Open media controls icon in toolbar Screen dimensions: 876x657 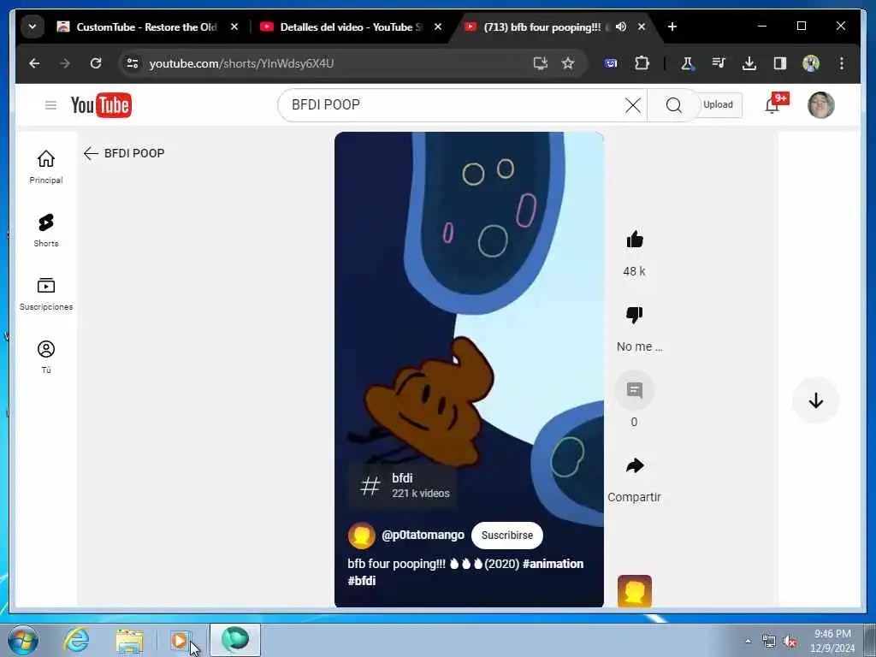(719, 63)
